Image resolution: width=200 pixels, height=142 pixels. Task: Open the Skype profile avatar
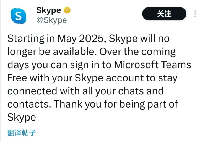point(19,16)
